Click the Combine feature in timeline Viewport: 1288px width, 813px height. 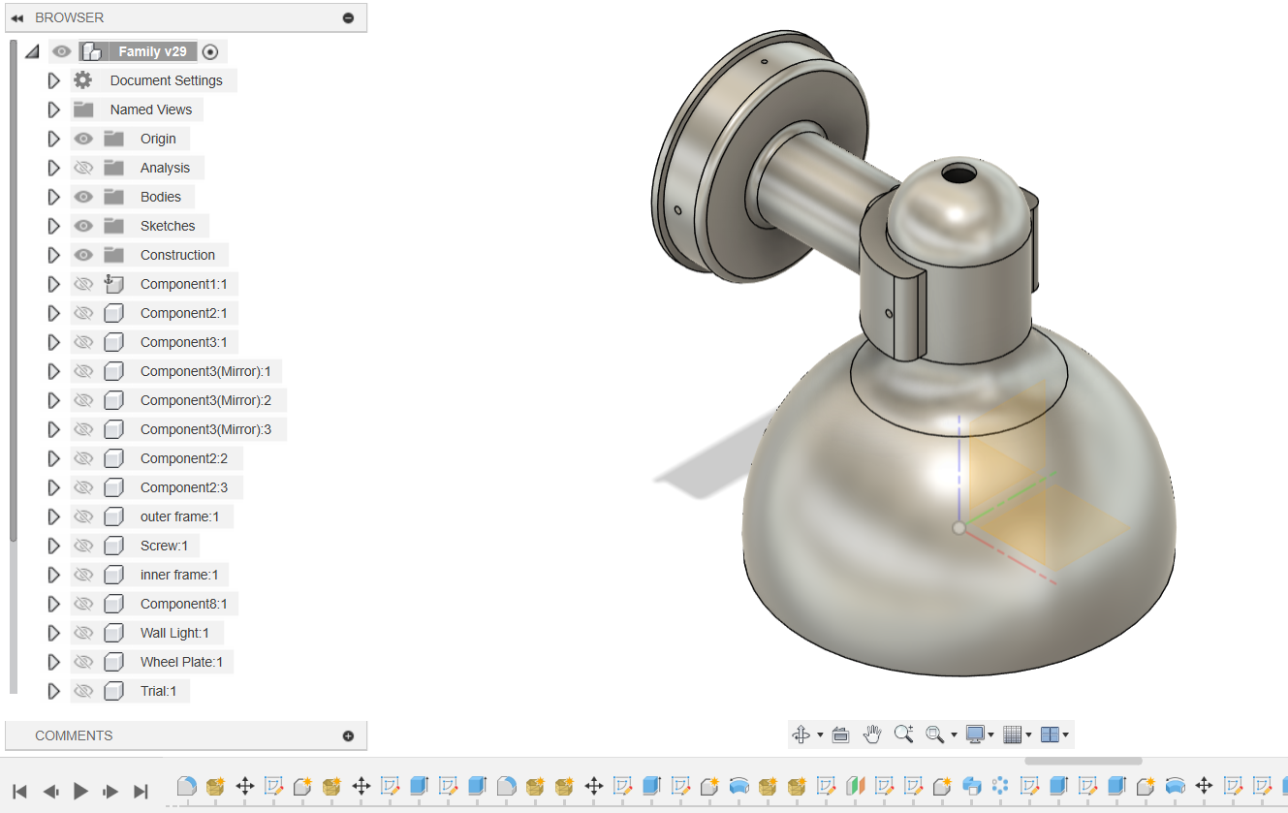click(972, 786)
